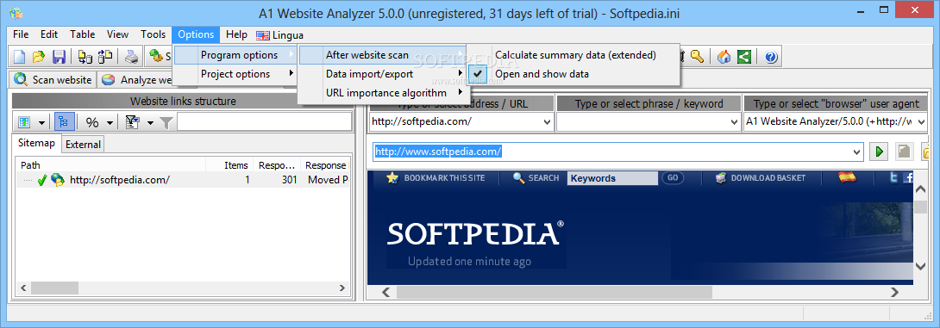Open help with blue question mark icon
Viewport: 940px width, 328px height.
[771, 57]
